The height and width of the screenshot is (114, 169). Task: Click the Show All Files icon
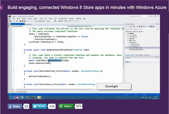(x=144, y=26)
